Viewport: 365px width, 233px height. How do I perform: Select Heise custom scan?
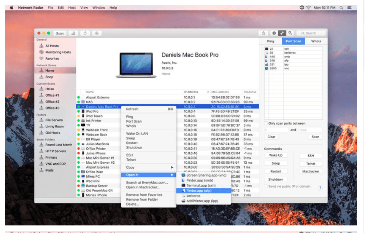49,89
